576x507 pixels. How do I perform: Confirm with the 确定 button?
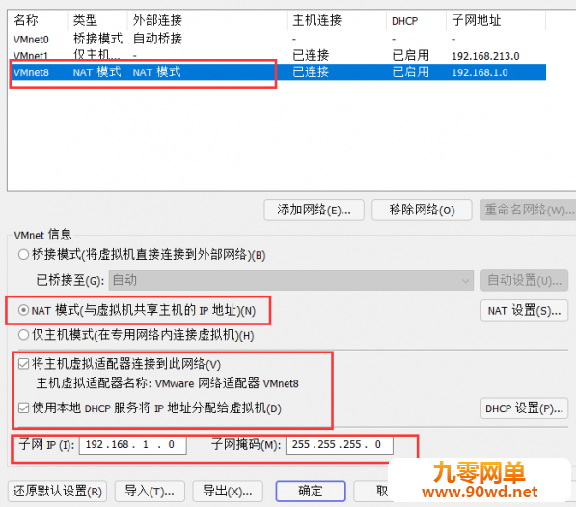(x=311, y=492)
